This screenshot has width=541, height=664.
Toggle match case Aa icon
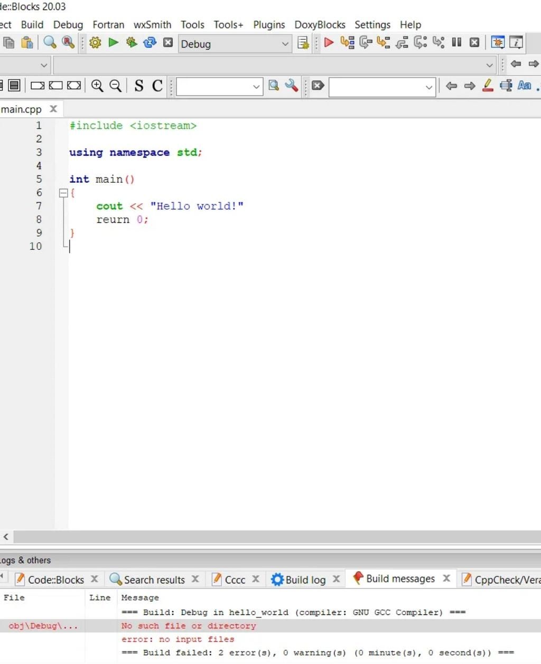tap(524, 86)
